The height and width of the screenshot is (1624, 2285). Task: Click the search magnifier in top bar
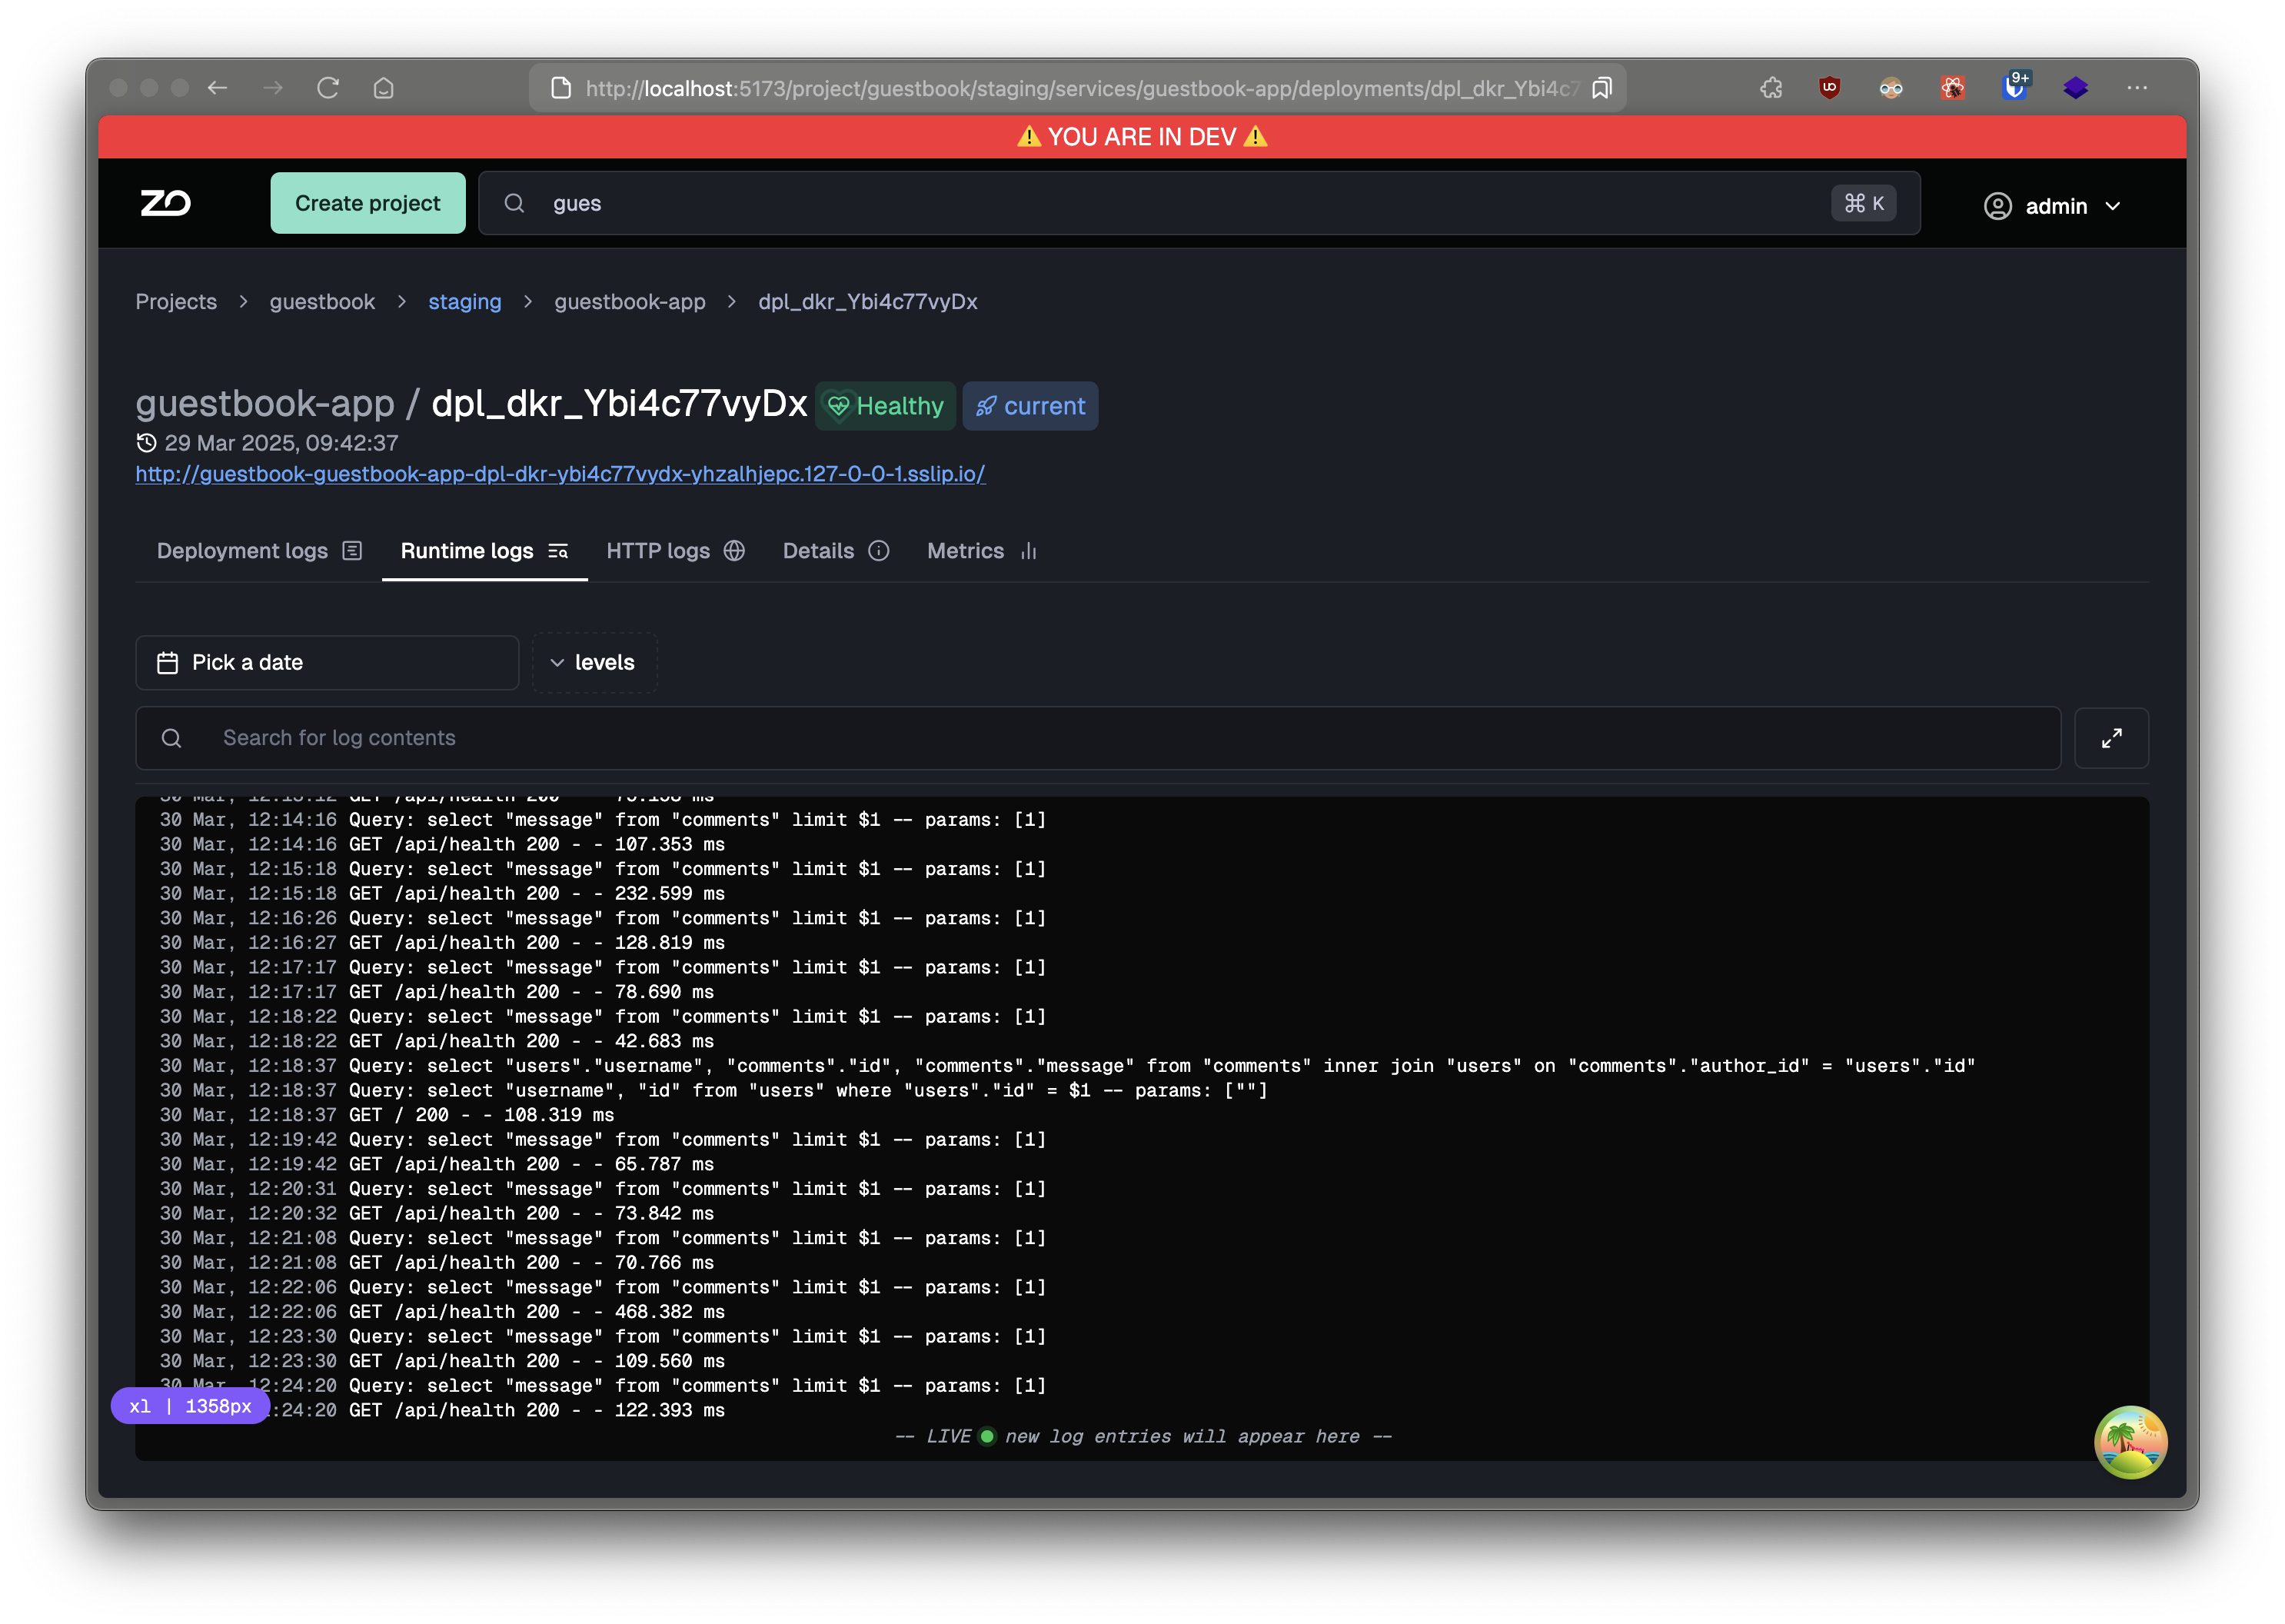click(x=514, y=203)
